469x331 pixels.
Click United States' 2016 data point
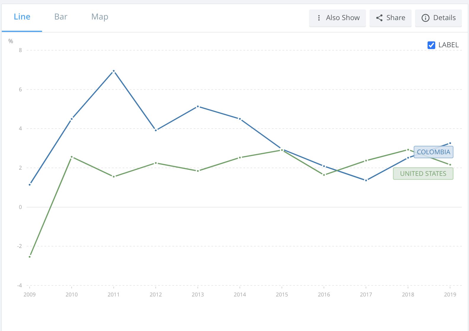click(324, 175)
